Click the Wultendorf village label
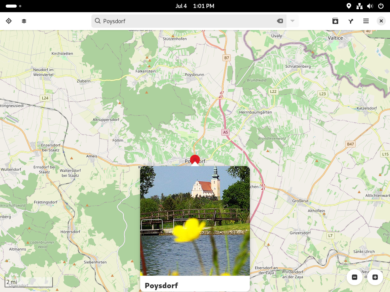The height and width of the screenshot is (292, 390). (11, 170)
